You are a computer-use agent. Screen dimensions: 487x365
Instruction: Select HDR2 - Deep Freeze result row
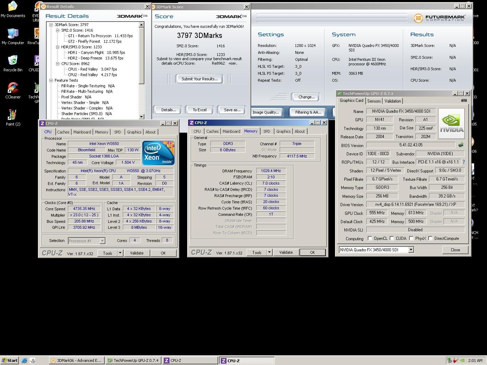(x=95, y=58)
